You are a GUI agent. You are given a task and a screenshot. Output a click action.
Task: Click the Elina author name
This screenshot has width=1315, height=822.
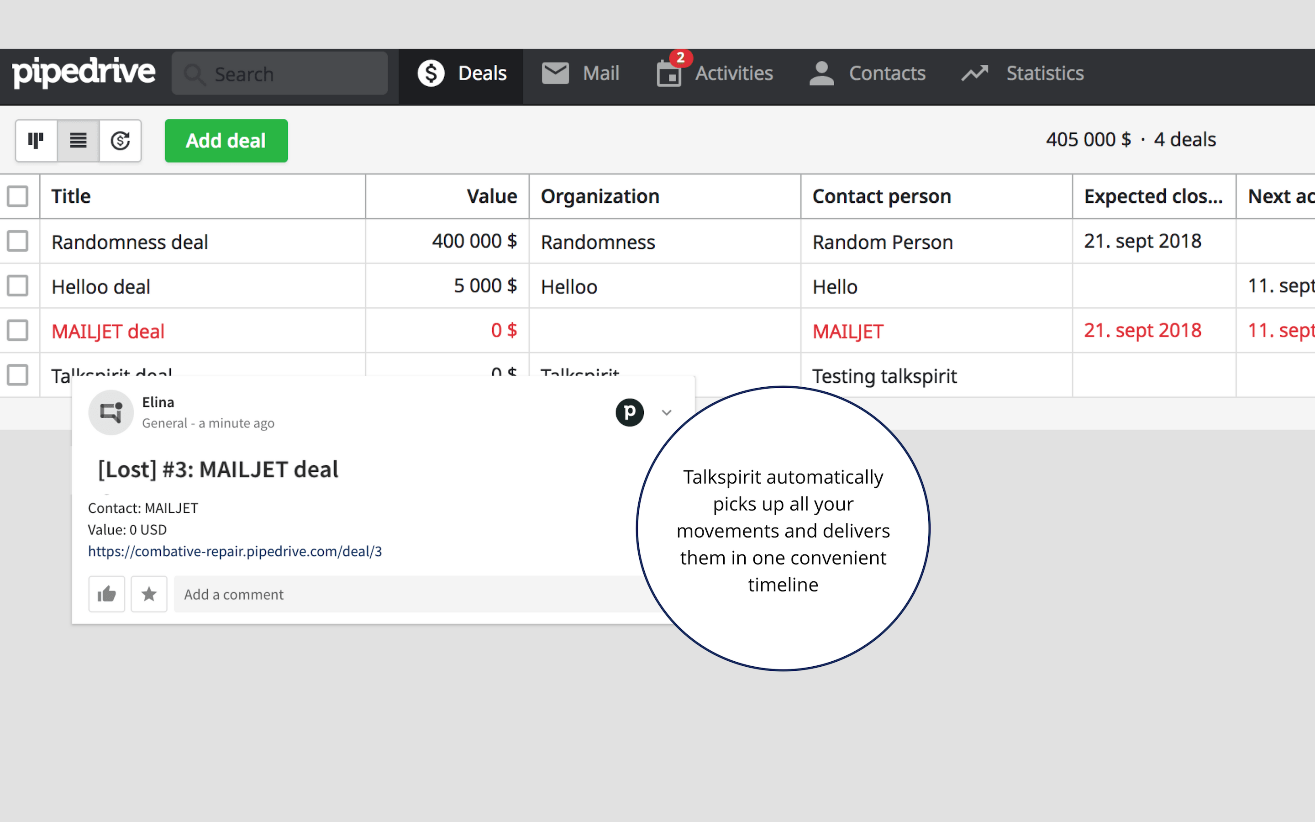pyautogui.click(x=158, y=402)
